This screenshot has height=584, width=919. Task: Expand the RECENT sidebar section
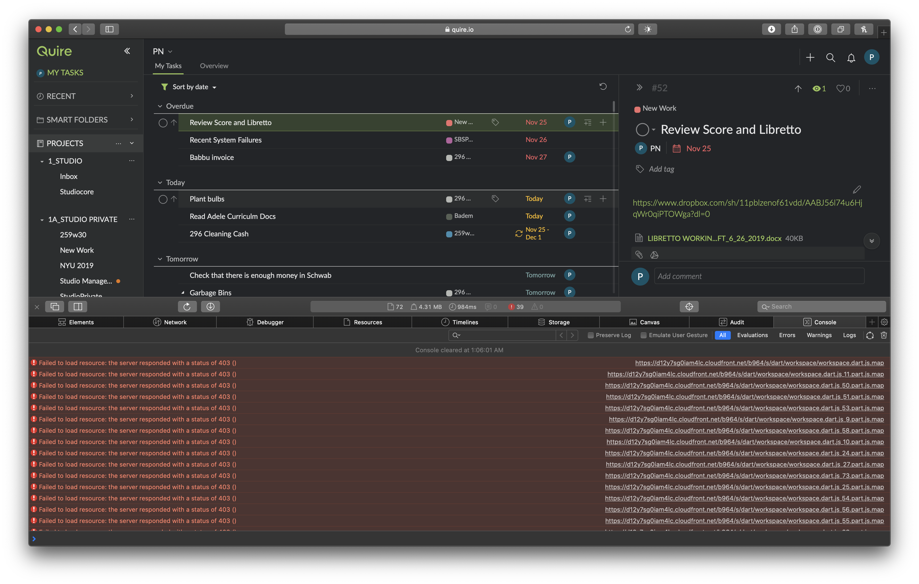pyautogui.click(x=132, y=96)
